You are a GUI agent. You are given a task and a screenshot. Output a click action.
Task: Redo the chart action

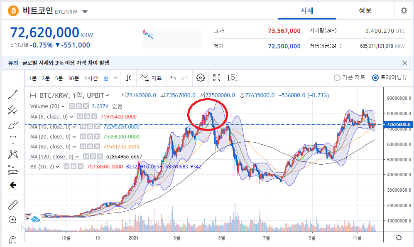(x=185, y=78)
